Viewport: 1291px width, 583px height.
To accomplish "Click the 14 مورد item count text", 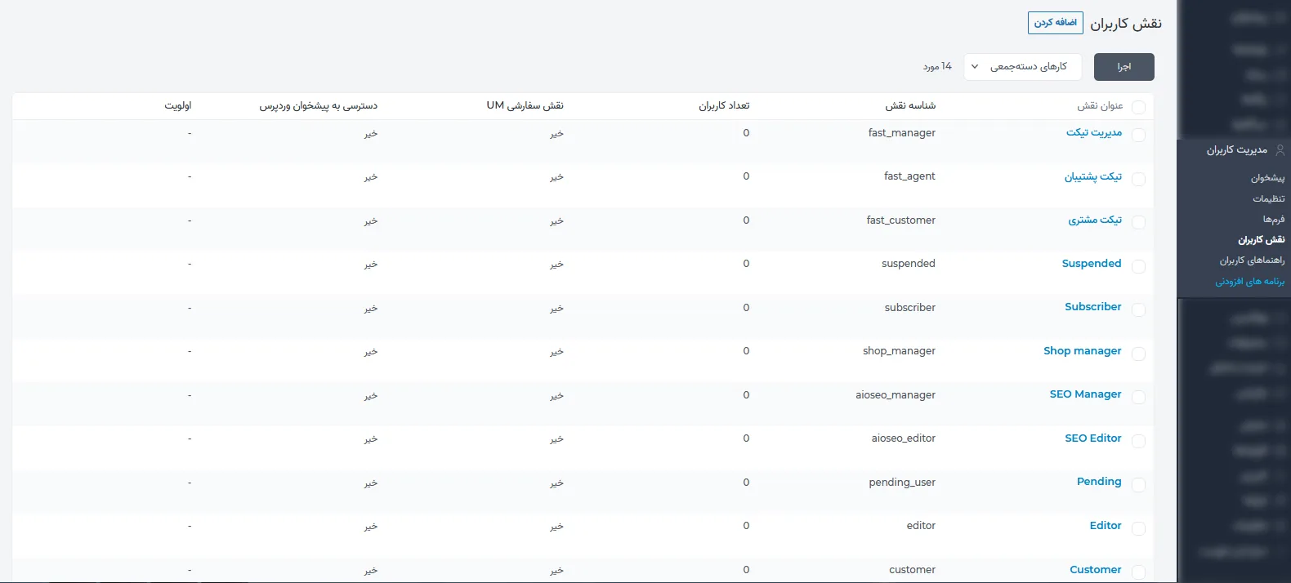I will [x=937, y=67].
